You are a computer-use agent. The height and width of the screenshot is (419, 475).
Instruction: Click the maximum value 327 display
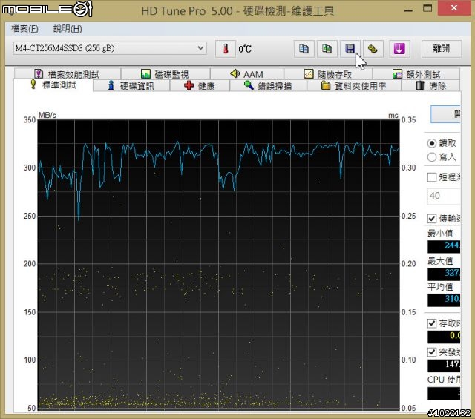[444, 274]
